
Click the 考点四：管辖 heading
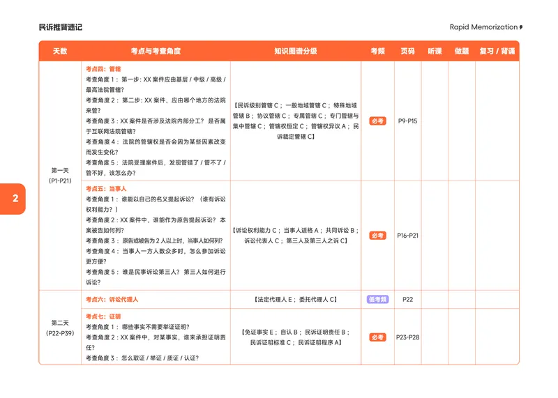(x=103, y=69)
